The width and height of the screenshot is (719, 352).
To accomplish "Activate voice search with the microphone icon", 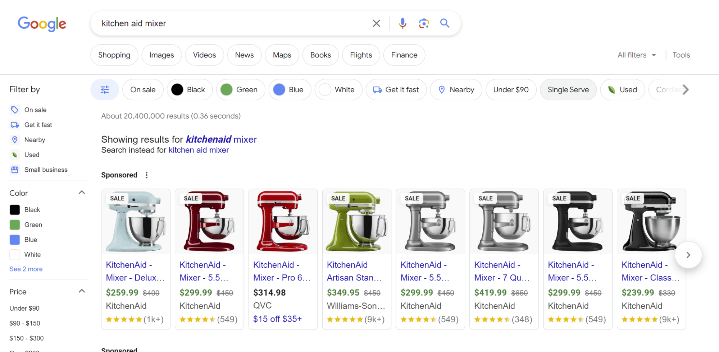I will pyautogui.click(x=402, y=23).
